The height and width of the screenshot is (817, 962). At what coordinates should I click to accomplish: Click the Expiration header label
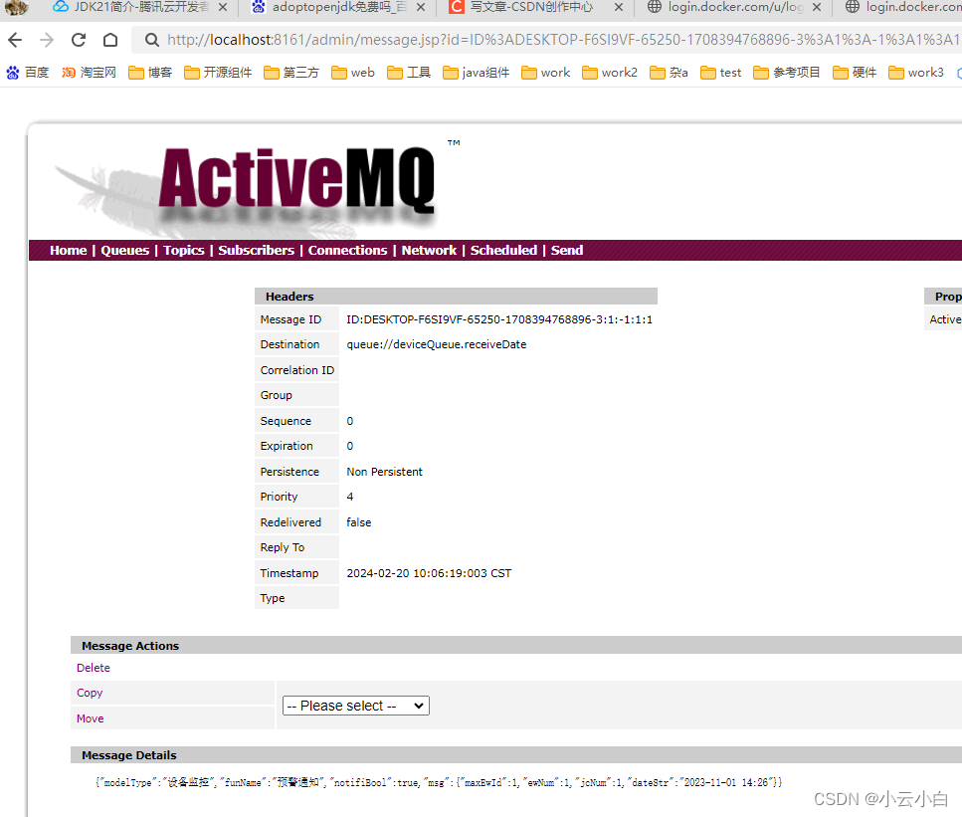click(287, 446)
